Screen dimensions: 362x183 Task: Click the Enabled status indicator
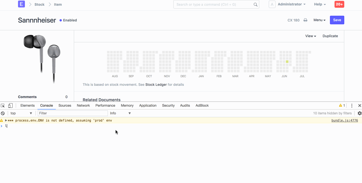click(x=68, y=20)
